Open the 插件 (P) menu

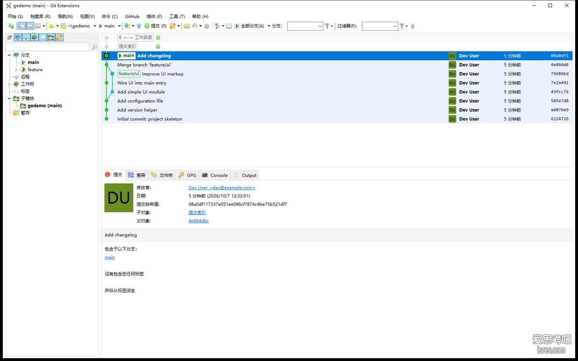tap(154, 16)
